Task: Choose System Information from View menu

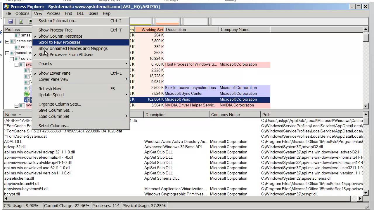Action: (81, 21)
